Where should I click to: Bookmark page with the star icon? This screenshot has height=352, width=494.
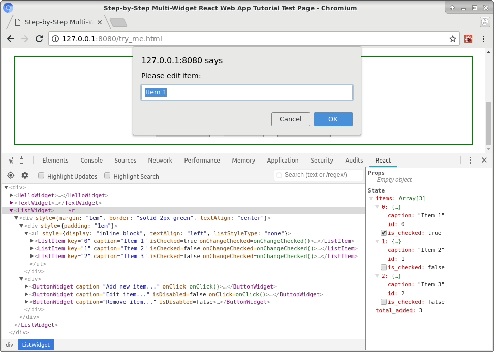tap(453, 39)
